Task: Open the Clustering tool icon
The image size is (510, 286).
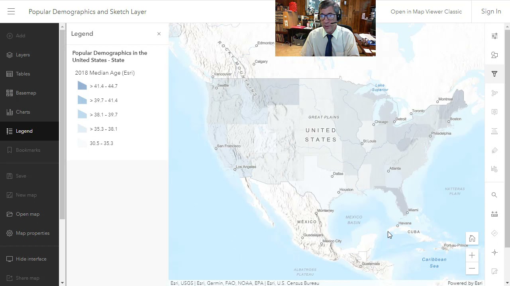Action: [494, 93]
